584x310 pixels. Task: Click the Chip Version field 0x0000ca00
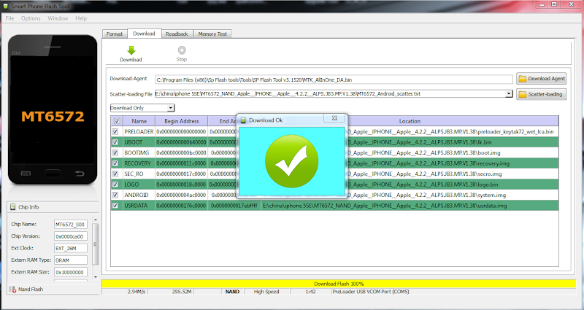tap(71, 236)
